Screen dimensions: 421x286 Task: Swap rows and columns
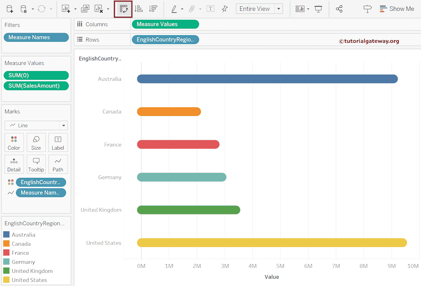point(123,8)
